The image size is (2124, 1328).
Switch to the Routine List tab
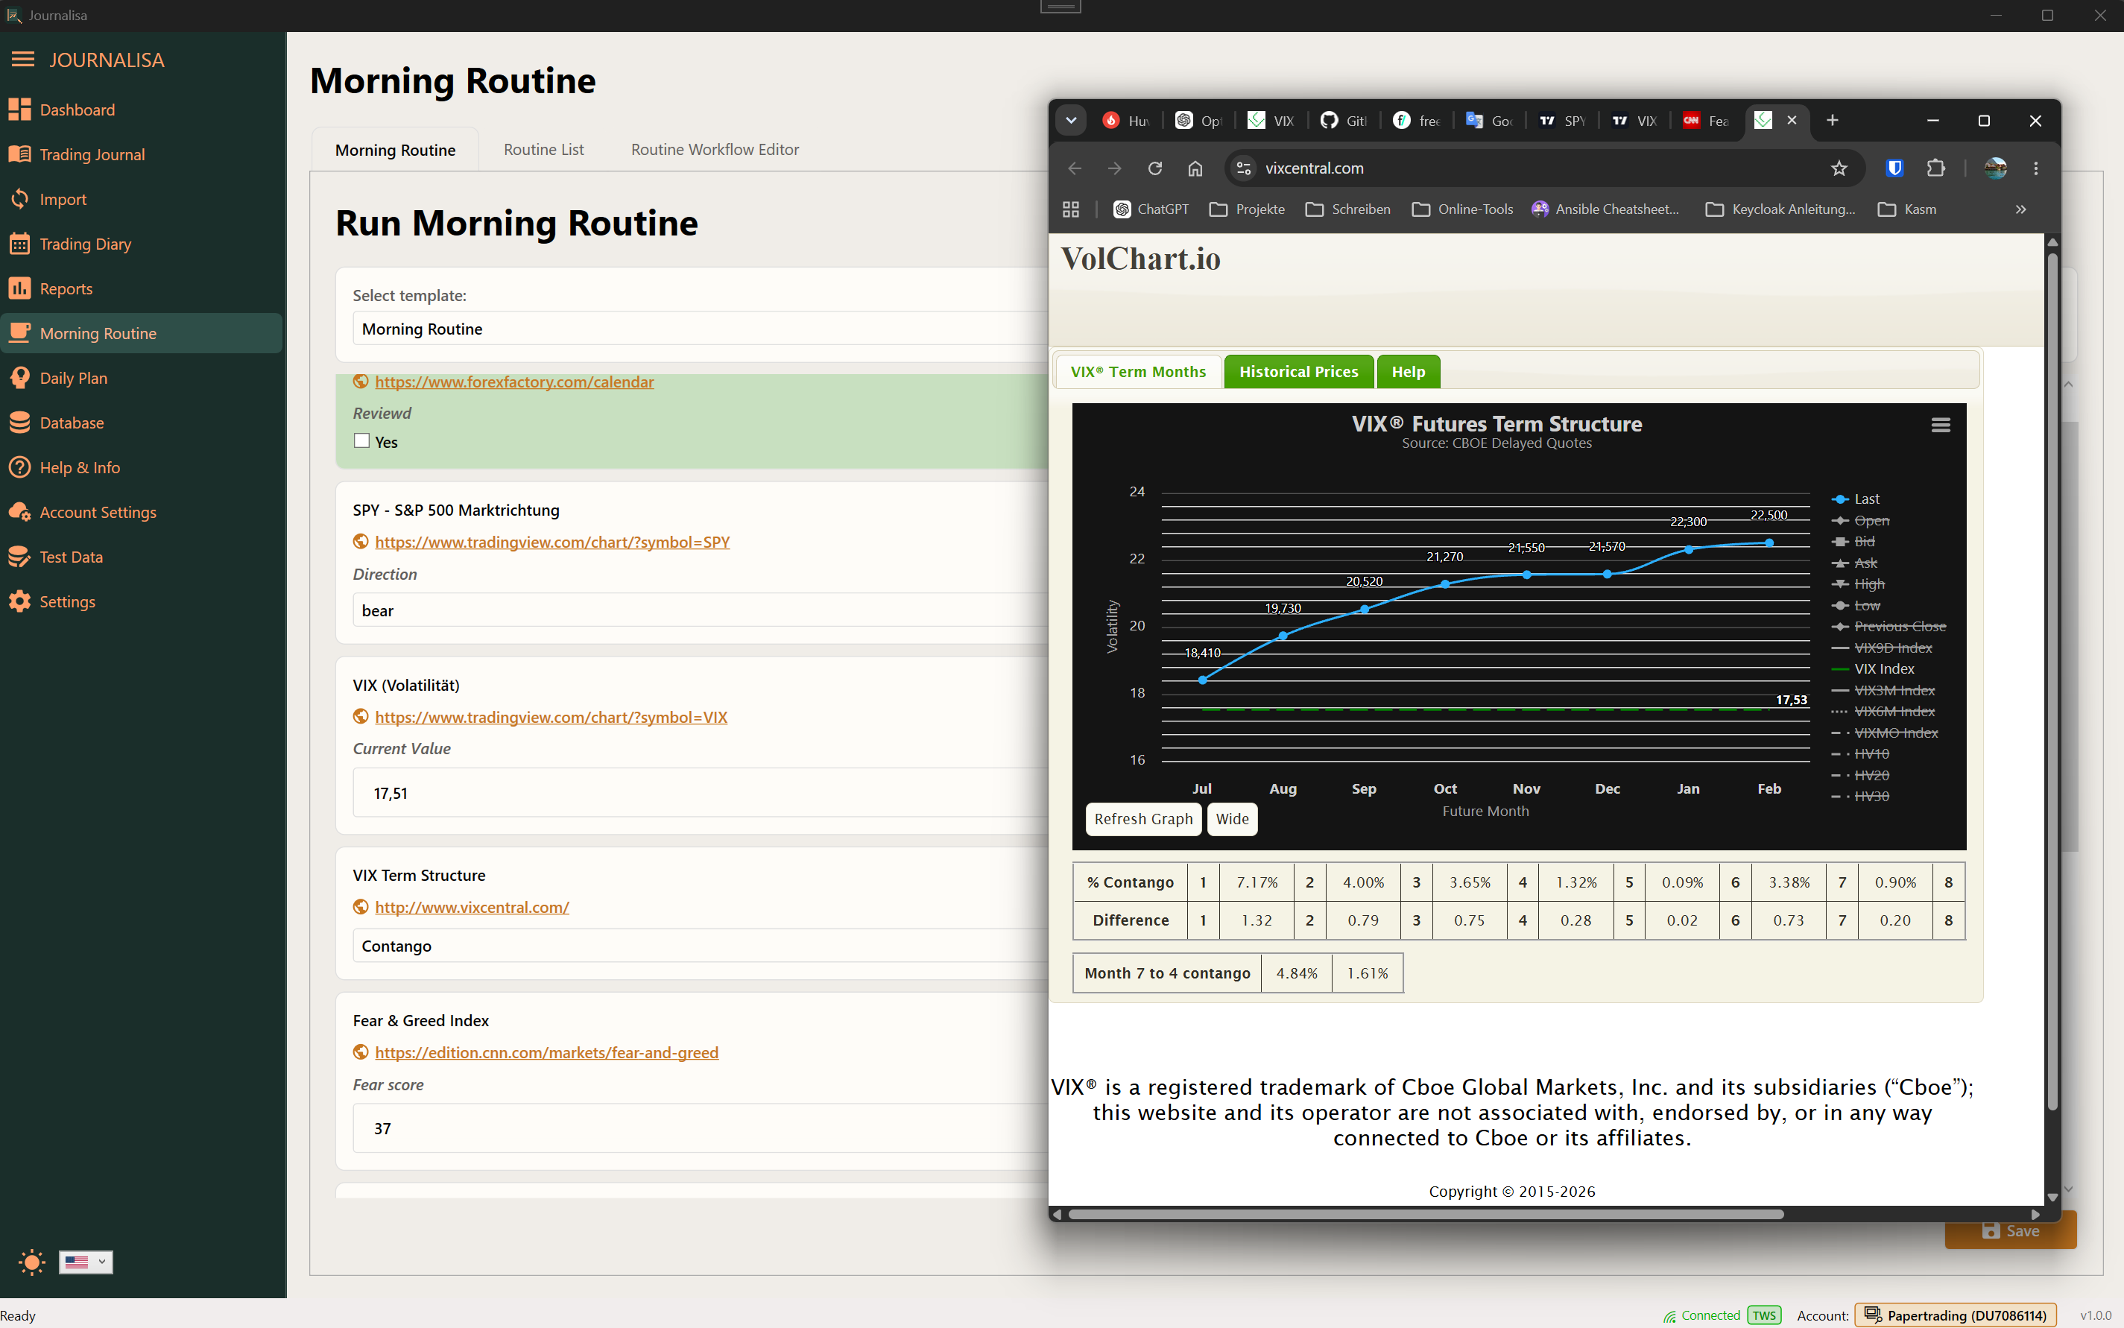coord(544,149)
